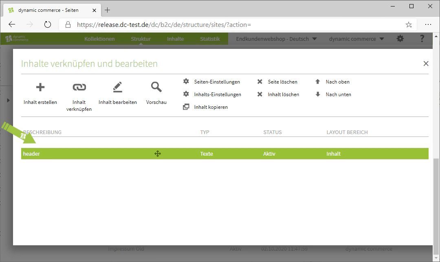This screenshot has width=440, height=262.
Task: Click the scrollbar up arrow
Action: point(436,36)
